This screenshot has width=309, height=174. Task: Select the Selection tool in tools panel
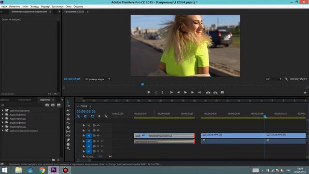click(x=68, y=102)
